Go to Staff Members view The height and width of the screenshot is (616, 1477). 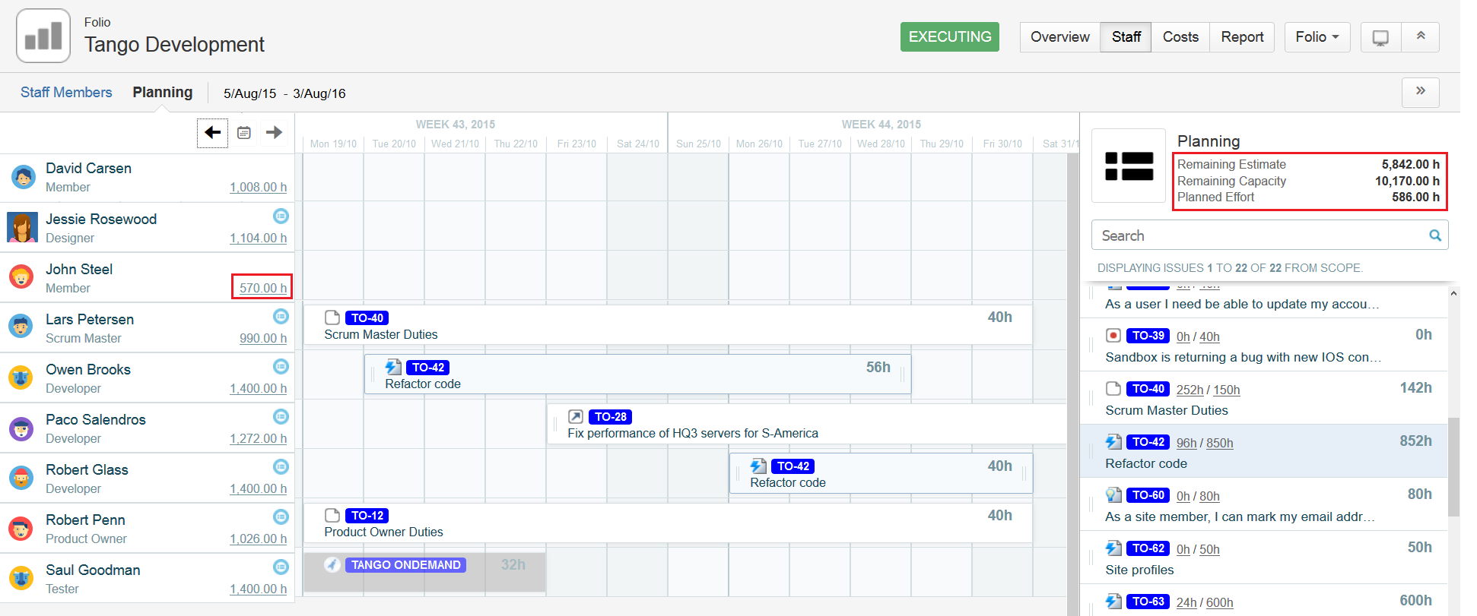tap(66, 93)
